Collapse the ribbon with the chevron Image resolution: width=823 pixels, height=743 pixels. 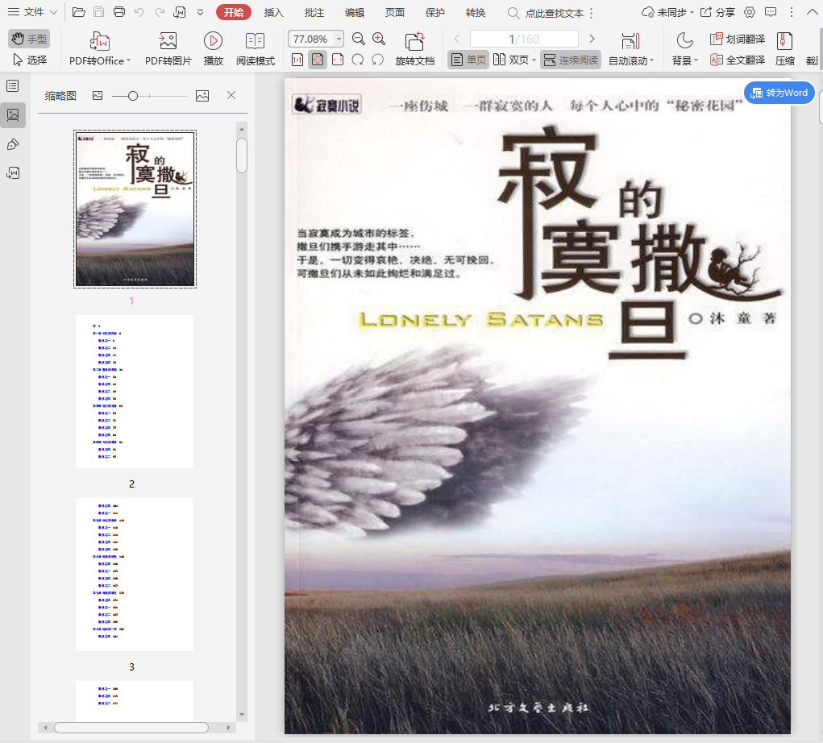(x=812, y=12)
